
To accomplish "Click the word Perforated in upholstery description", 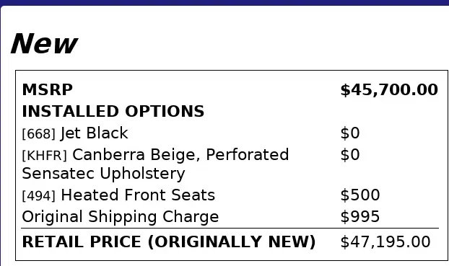I will pyautogui.click(x=247, y=155).
